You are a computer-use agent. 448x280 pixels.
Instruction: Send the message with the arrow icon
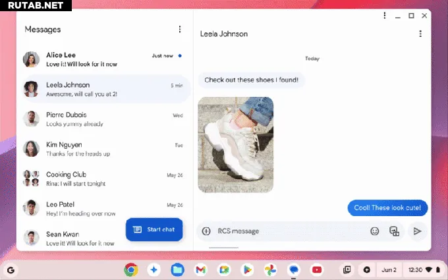point(417,231)
